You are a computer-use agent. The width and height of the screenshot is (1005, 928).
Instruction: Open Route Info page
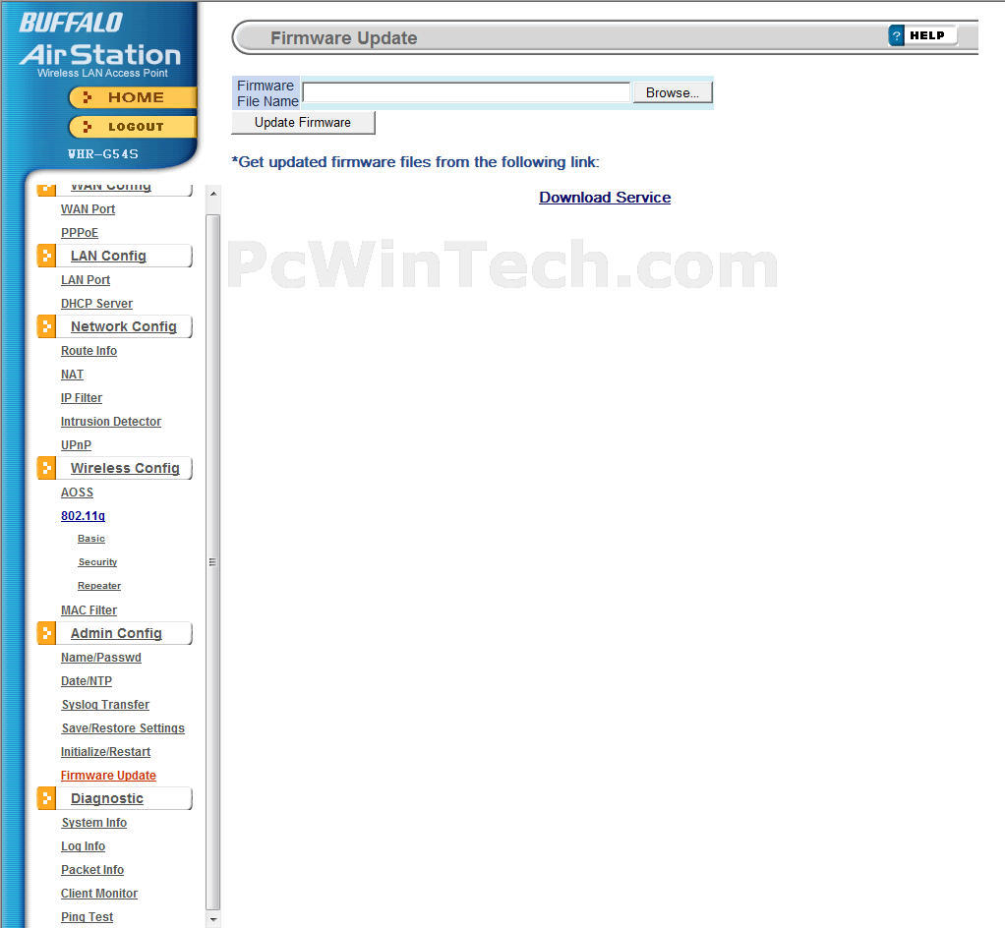click(x=89, y=351)
